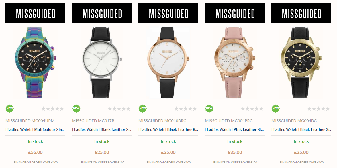Open the silver-case MG017B watch image

pyautogui.click(x=102, y=63)
